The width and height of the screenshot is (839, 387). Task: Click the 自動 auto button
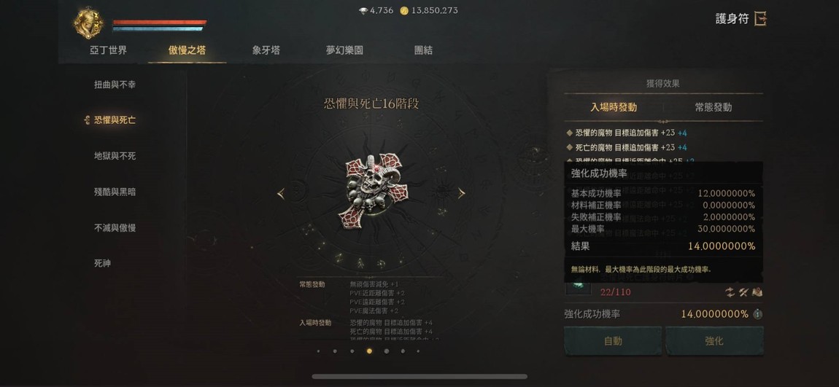(613, 341)
